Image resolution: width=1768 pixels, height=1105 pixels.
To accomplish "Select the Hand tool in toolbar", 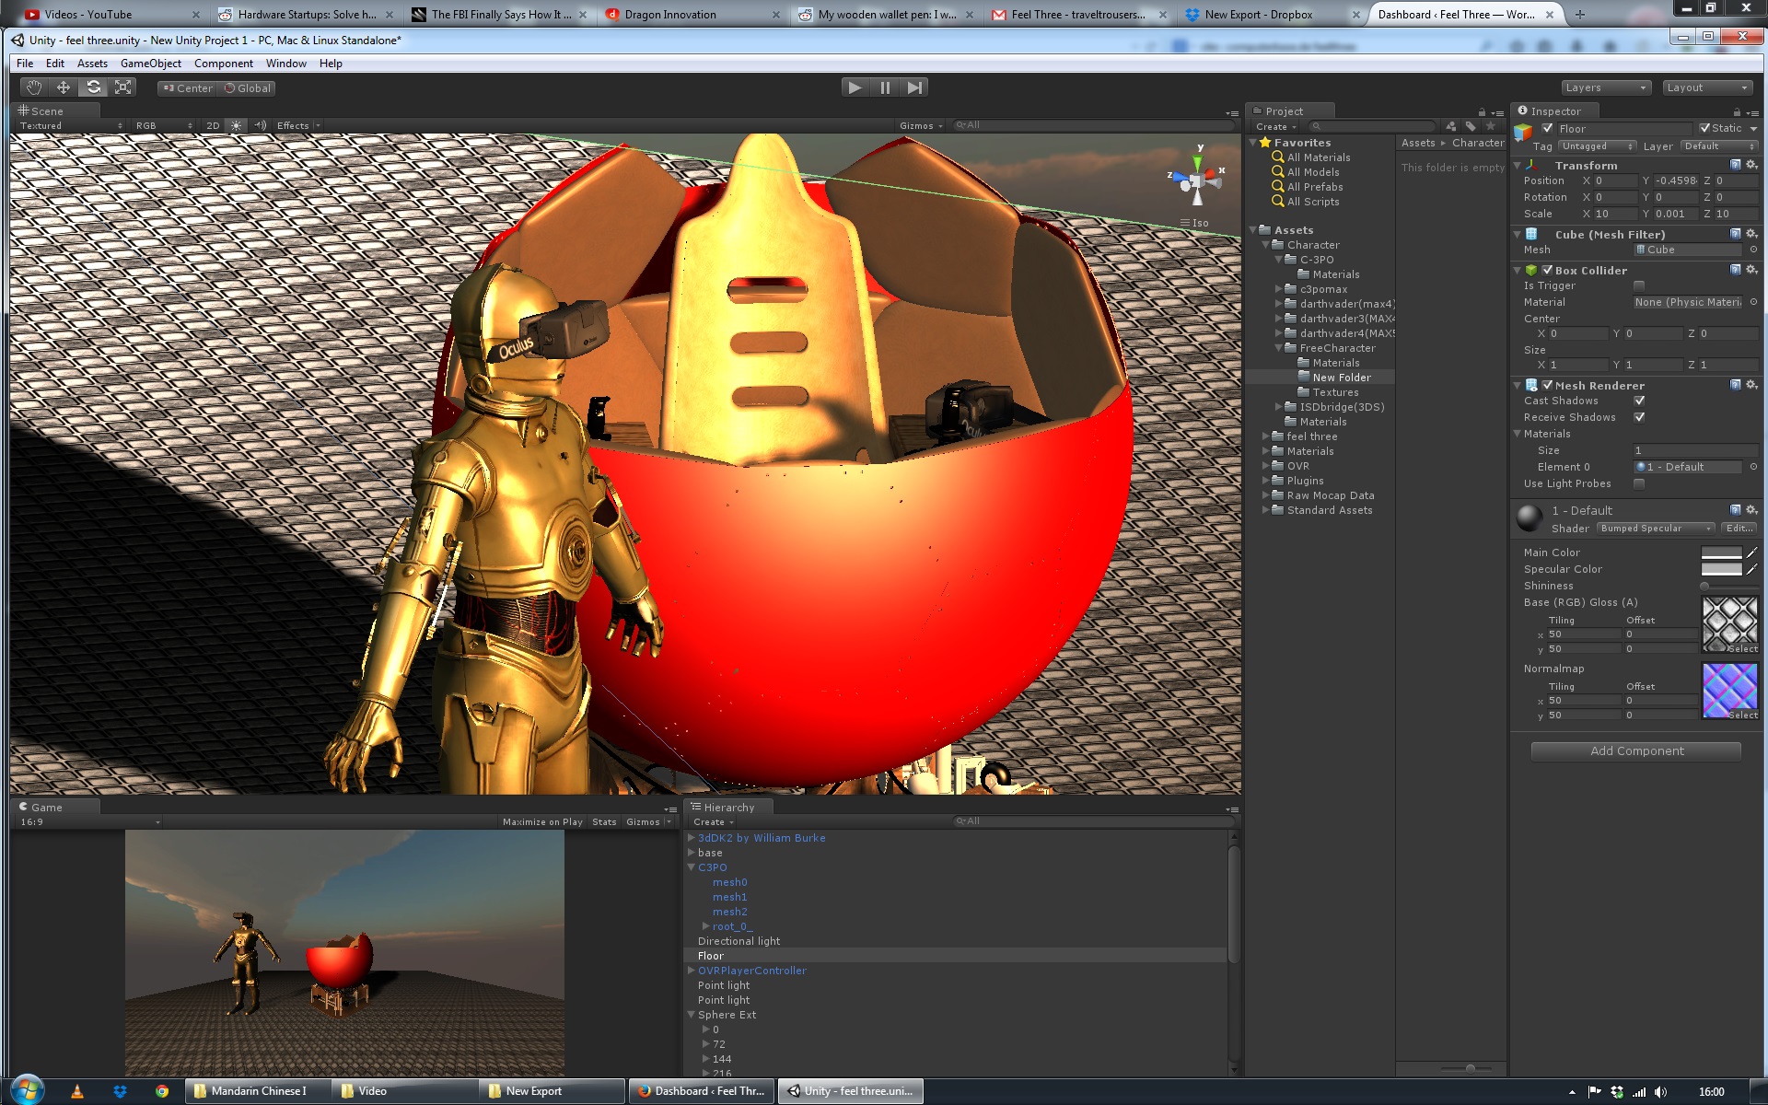I will click(34, 87).
